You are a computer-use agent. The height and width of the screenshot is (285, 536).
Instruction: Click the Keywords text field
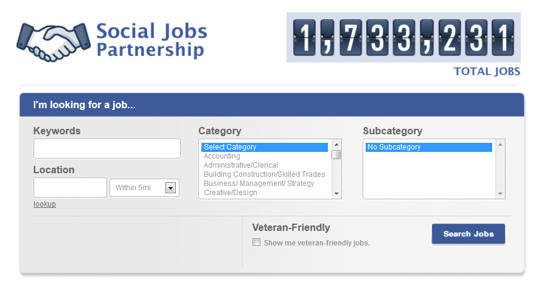point(107,149)
